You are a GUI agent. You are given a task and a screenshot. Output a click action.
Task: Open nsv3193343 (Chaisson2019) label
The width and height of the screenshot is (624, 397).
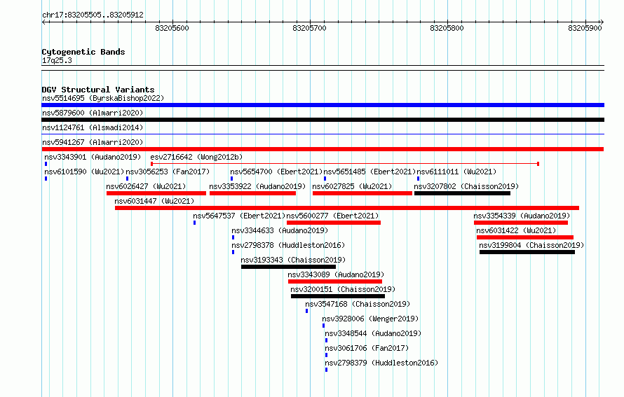[x=293, y=260]
